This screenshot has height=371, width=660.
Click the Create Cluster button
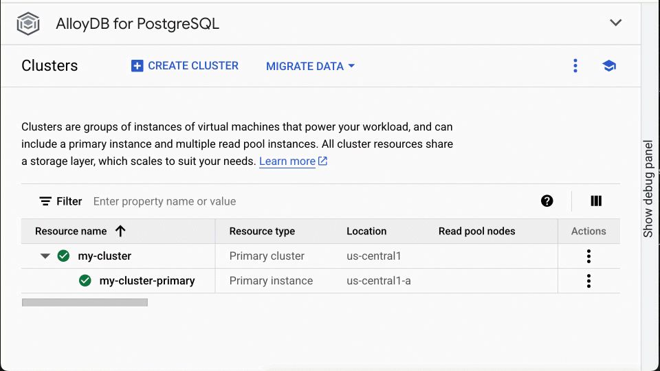click(185, 66)
